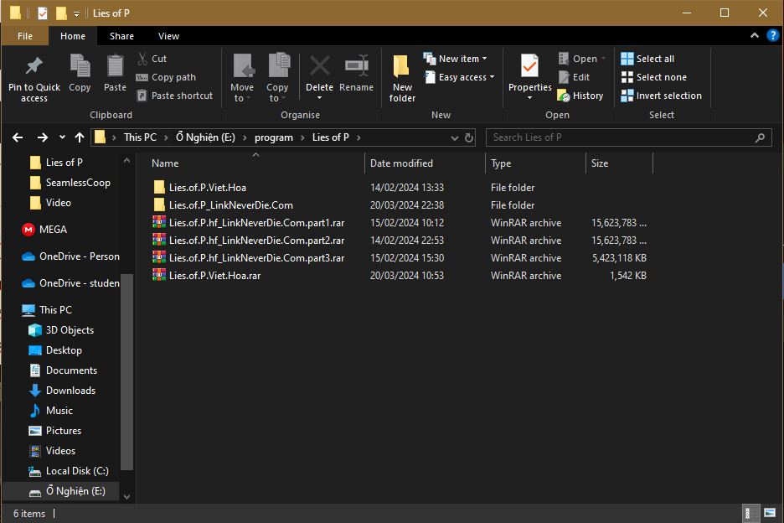
Task: Click Select all in the ribbon
Action: pyautogui.click(x=647, y=59)
